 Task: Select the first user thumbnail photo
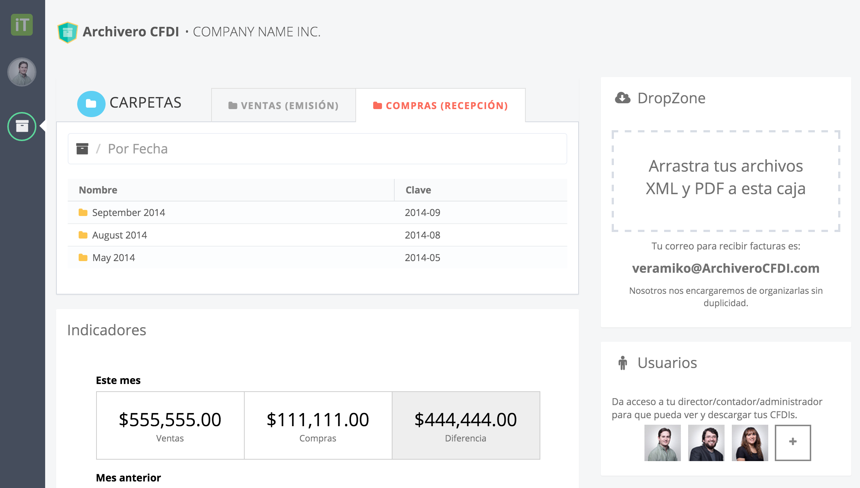662,443
